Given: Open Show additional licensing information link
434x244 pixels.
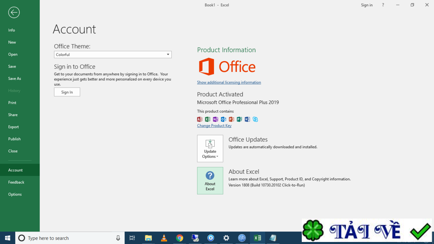Looking at the screenshot, I should coord(229,82).
